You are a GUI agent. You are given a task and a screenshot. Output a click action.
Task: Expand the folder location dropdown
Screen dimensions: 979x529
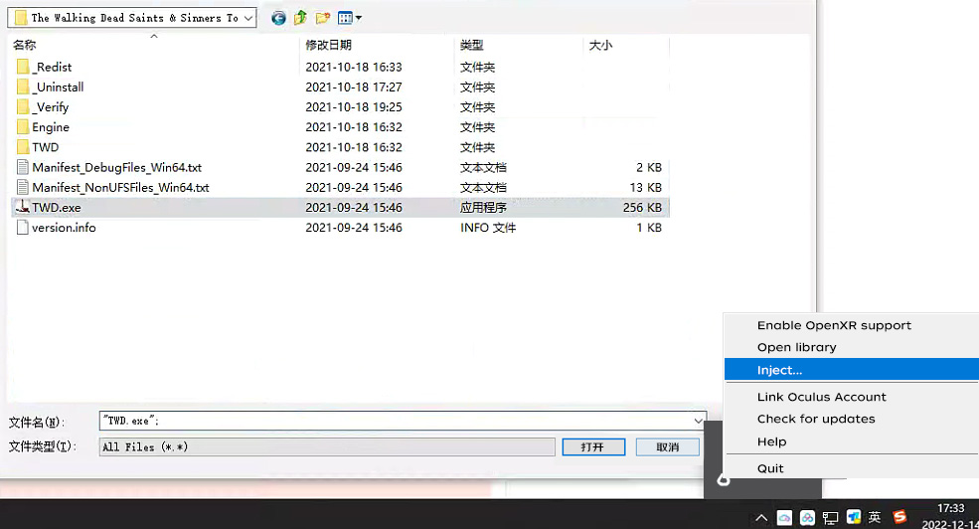[248, 18]
